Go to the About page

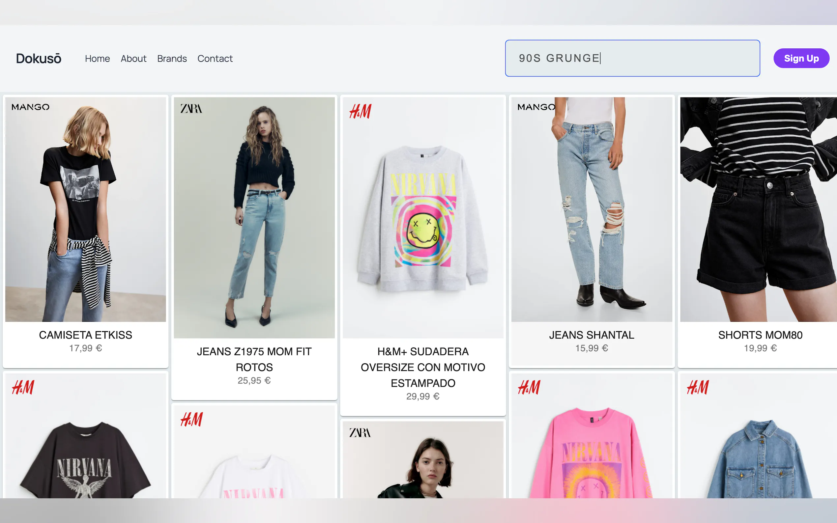(133, 58)
